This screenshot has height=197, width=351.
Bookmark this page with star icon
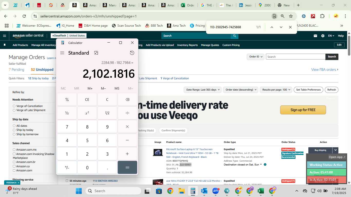click(291, 16)
